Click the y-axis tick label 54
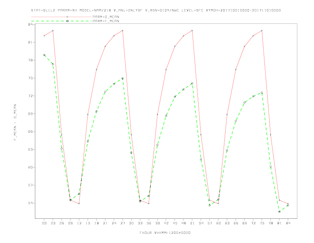 pos(30,203)
